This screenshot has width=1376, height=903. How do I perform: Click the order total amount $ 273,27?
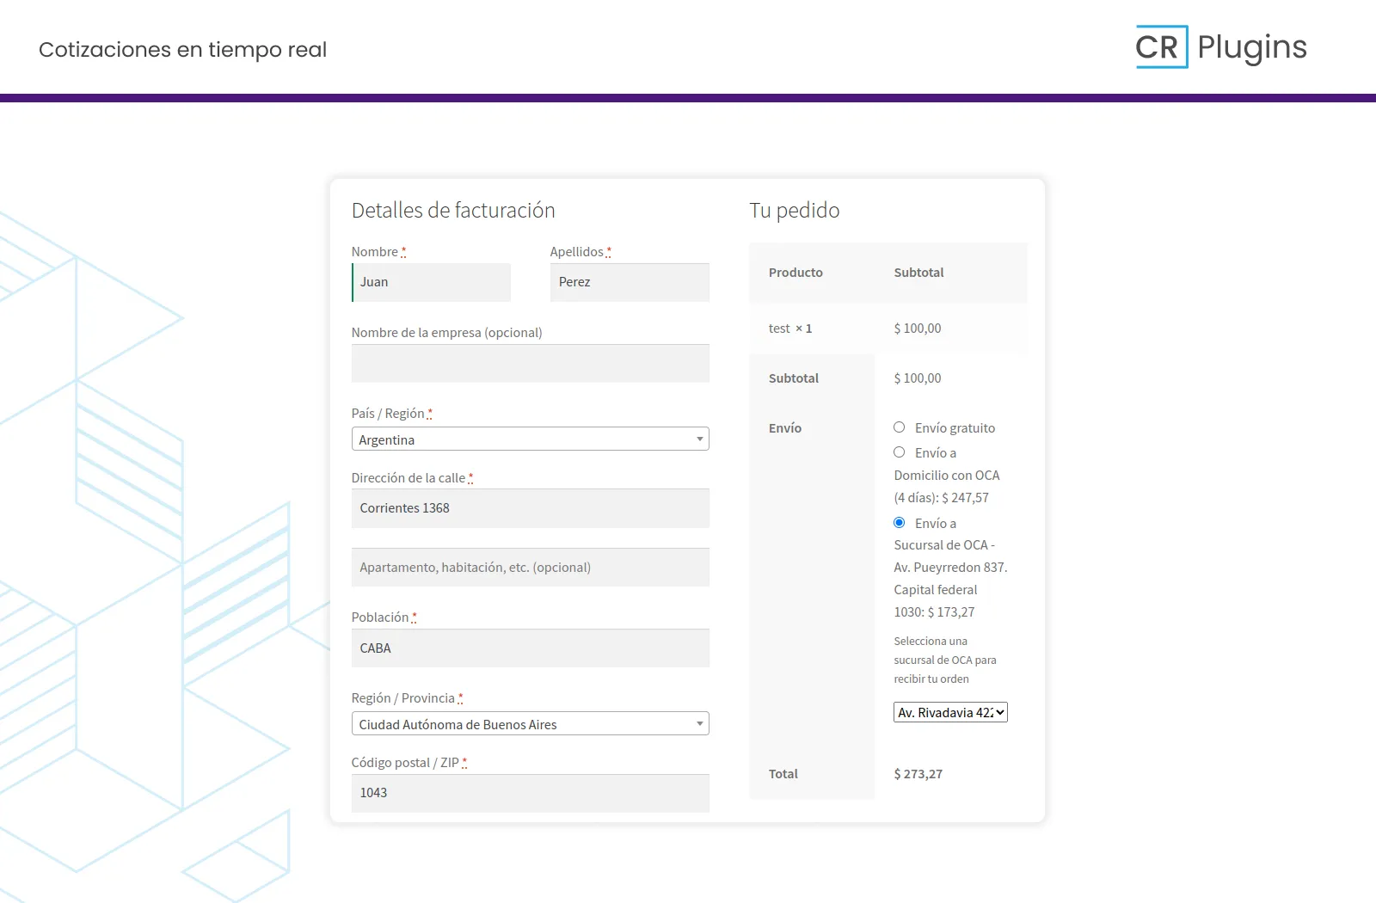[918, 774]
